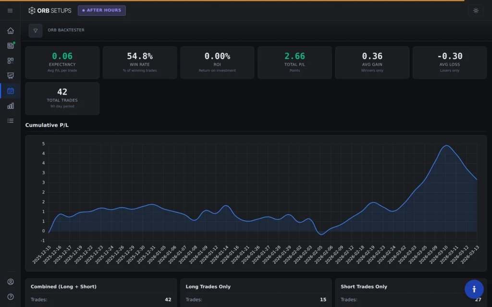The image size is (492, 307).
Task: Open the presentation chart icon in sidebar
Action: point(11,76)
